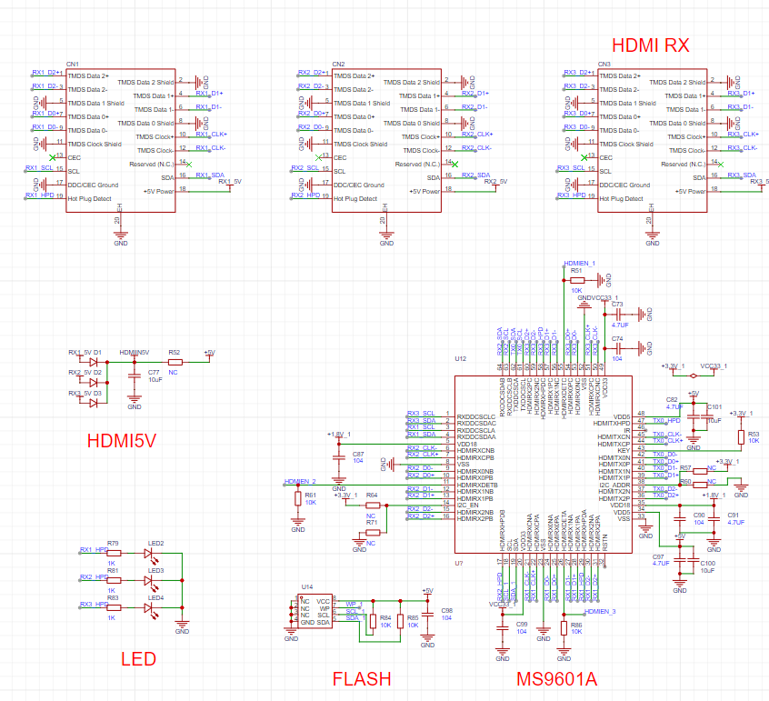Select the R84 10K resistor in FLASH section
The width and height of the screenshot is (769, 701).
pos(373,622)
